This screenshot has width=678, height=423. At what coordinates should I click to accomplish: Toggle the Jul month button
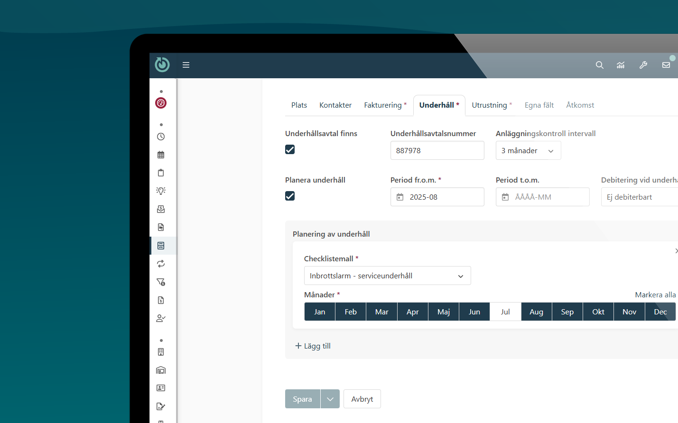tap(505, 312)
